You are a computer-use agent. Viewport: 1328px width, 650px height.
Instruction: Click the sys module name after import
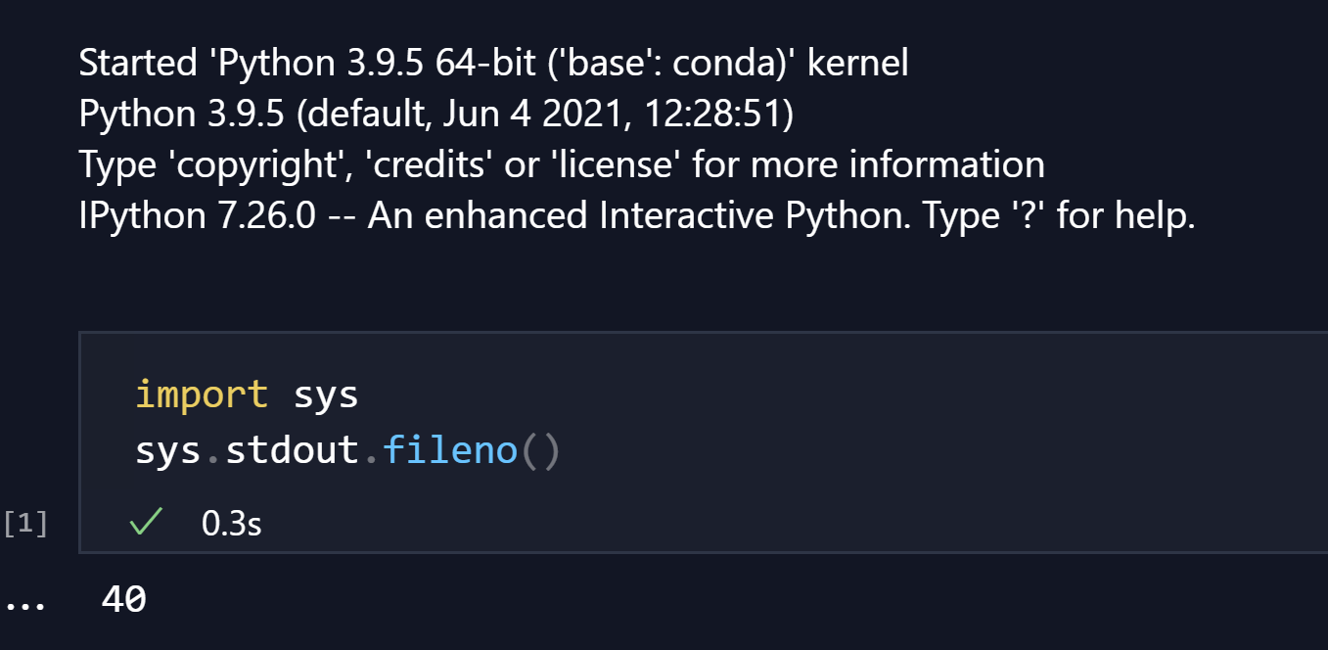pyautogui.click(x=327, y=394)
